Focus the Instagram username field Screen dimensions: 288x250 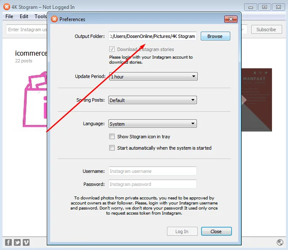[153, 171]
